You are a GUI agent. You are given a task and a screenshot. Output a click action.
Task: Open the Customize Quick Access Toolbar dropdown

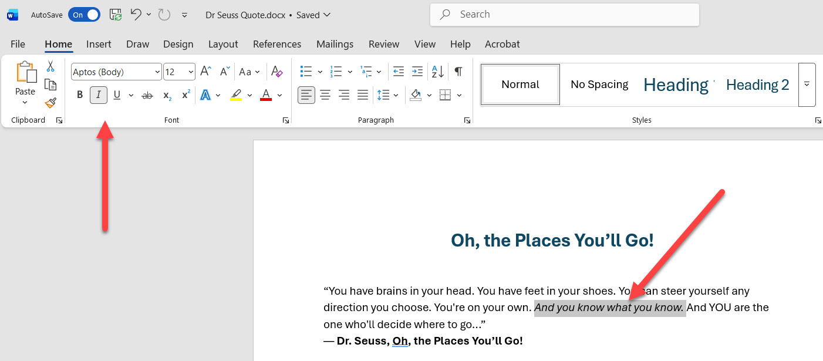point(185,15)
